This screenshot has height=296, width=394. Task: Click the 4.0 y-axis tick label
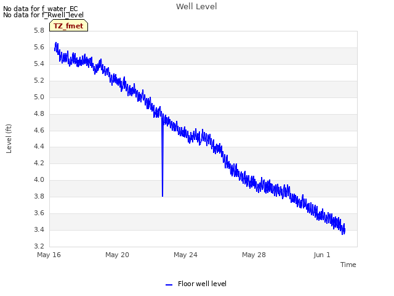click(x=39, y=179)
